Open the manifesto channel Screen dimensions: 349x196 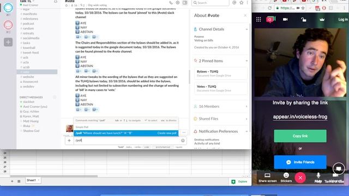point(30,14)
